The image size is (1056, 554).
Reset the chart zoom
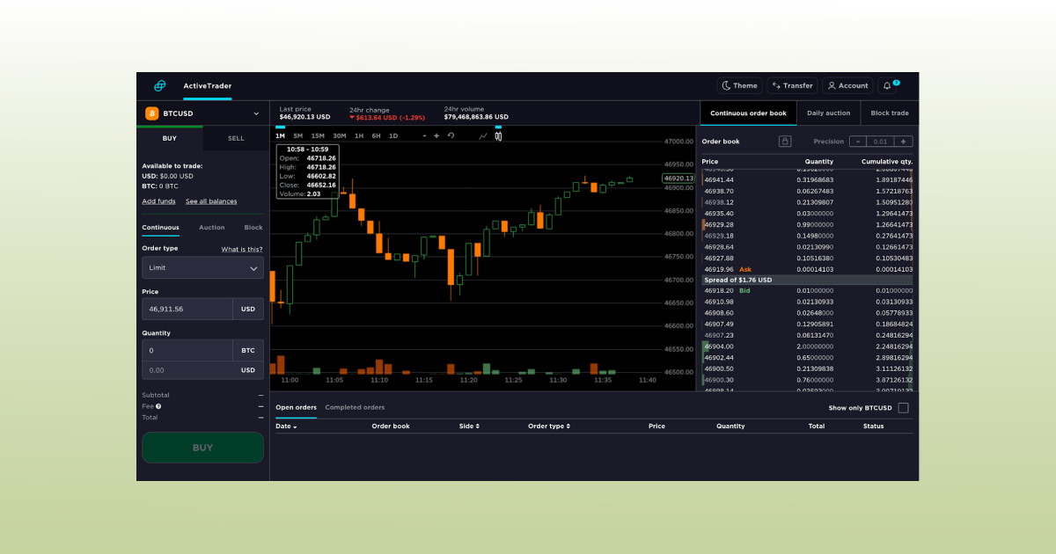[451, 136]
